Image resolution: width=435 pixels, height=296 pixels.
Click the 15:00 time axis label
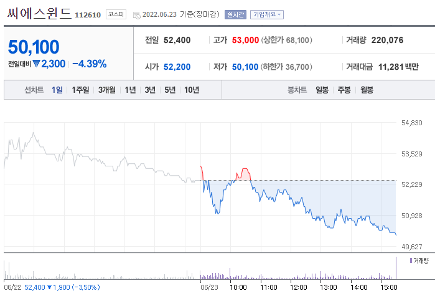point(389,287)
